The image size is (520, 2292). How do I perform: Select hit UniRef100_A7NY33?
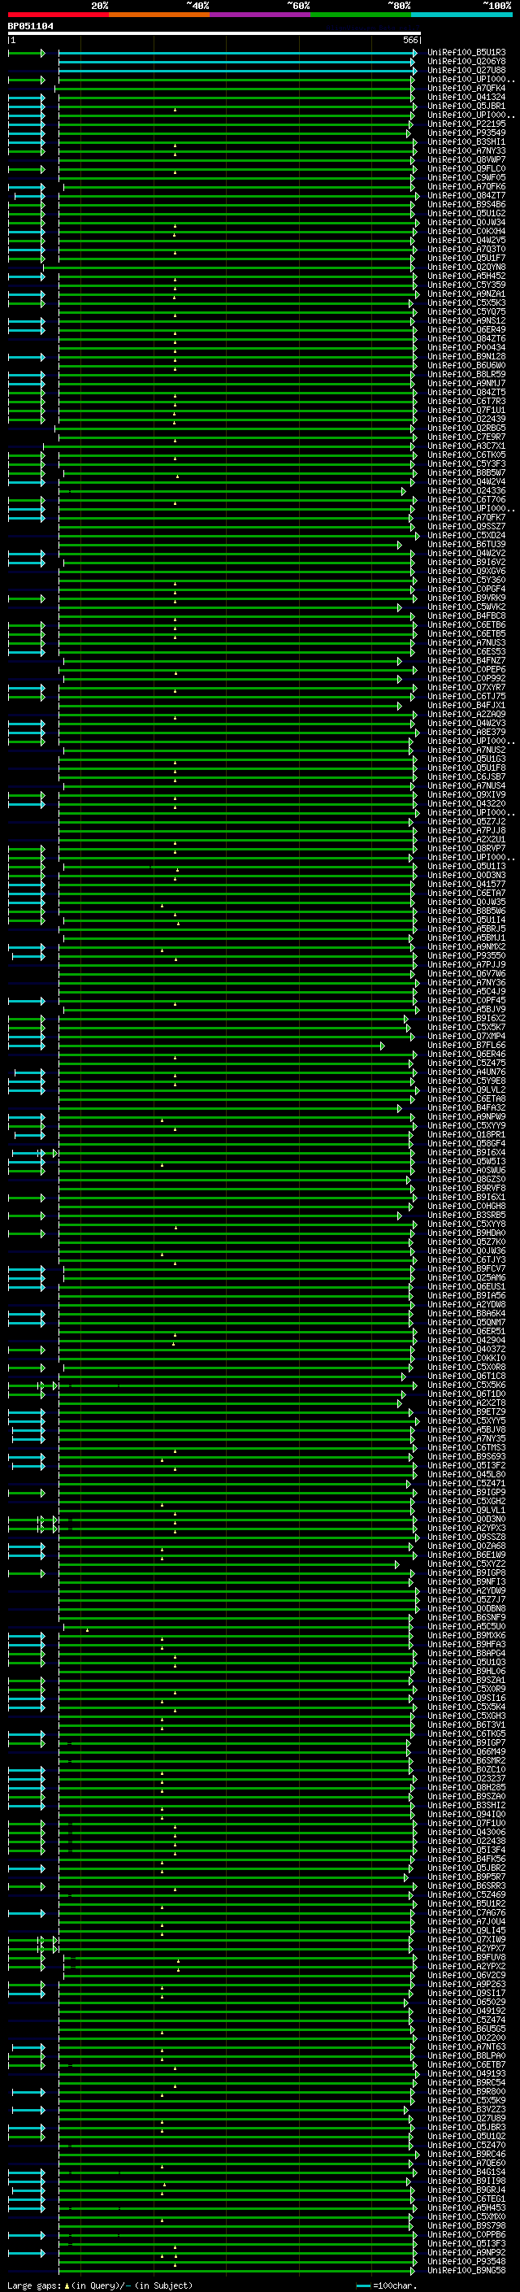[x=466, y=150]
